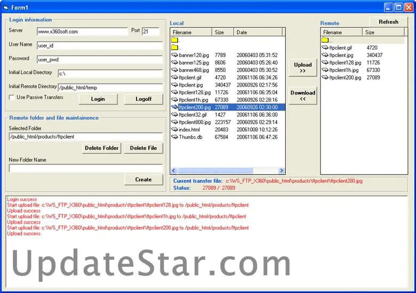Click the Delete File button

coord(143,148)
